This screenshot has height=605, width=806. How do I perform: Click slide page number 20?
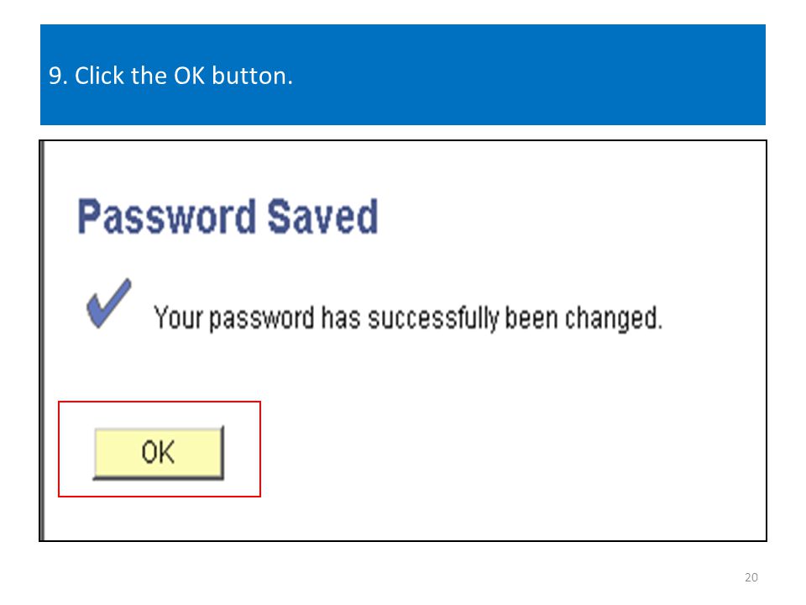[751, 577]
